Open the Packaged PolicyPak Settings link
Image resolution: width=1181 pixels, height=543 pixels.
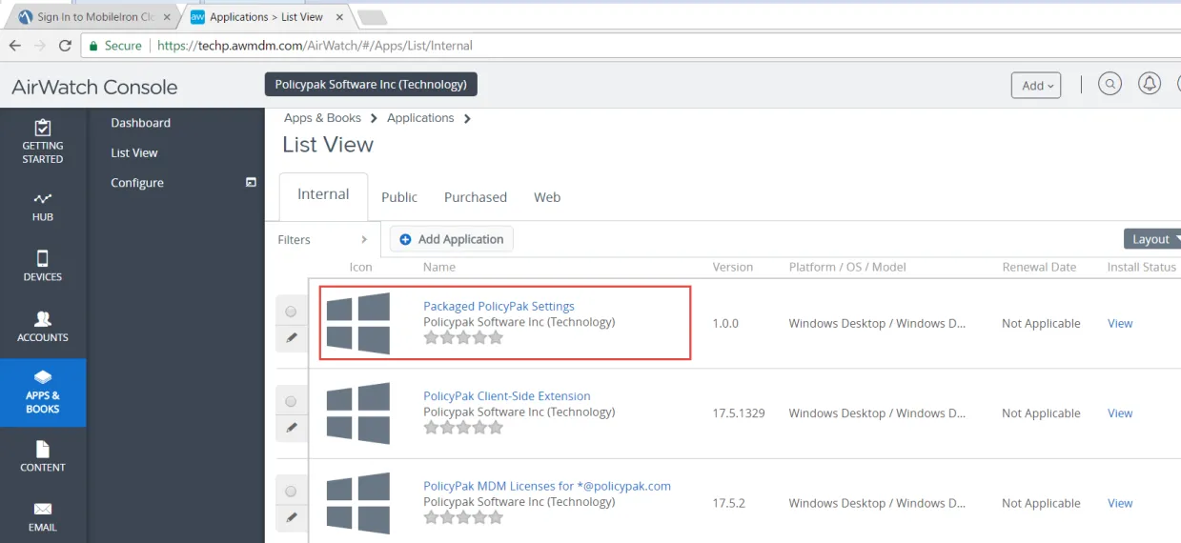point(499,306)
